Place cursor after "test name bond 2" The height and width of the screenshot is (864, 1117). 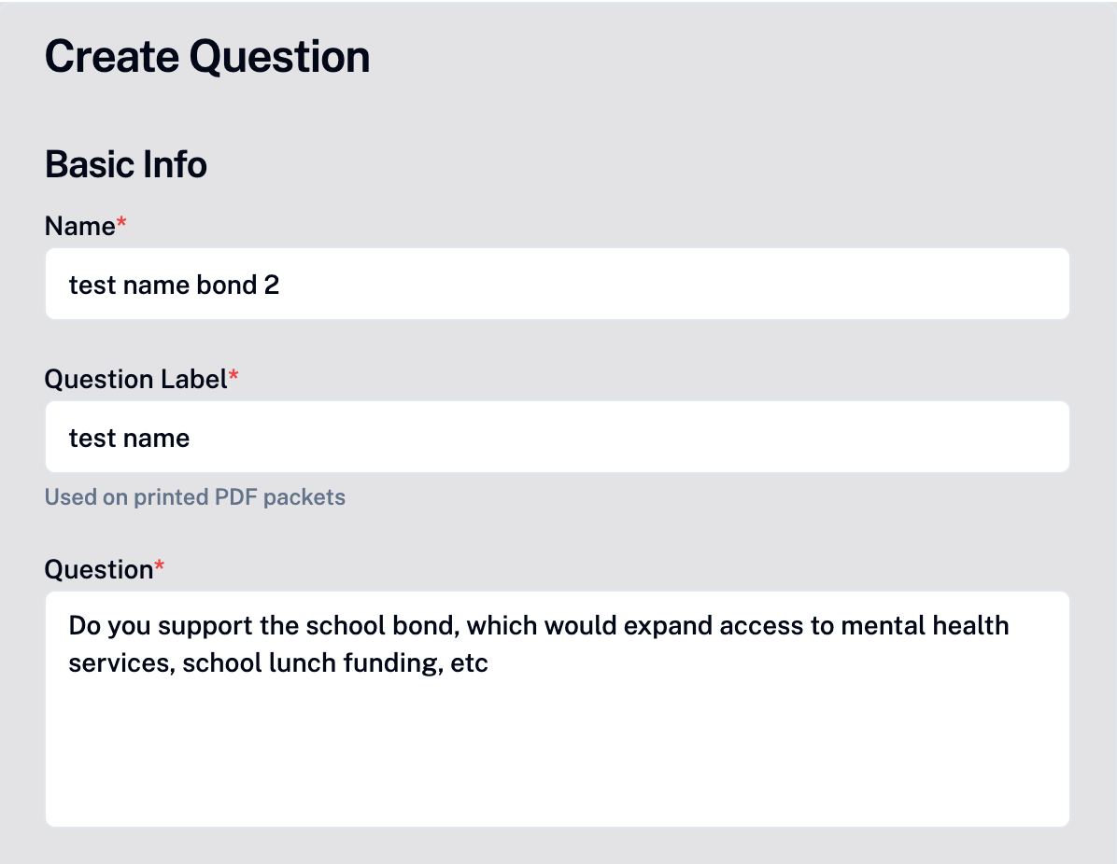[x=281, y=285]
